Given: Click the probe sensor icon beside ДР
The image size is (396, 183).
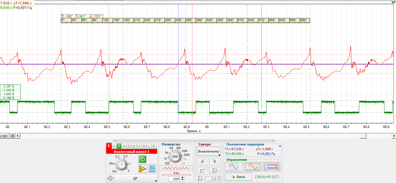Looking at the screenshot, I should pos(110,179).
